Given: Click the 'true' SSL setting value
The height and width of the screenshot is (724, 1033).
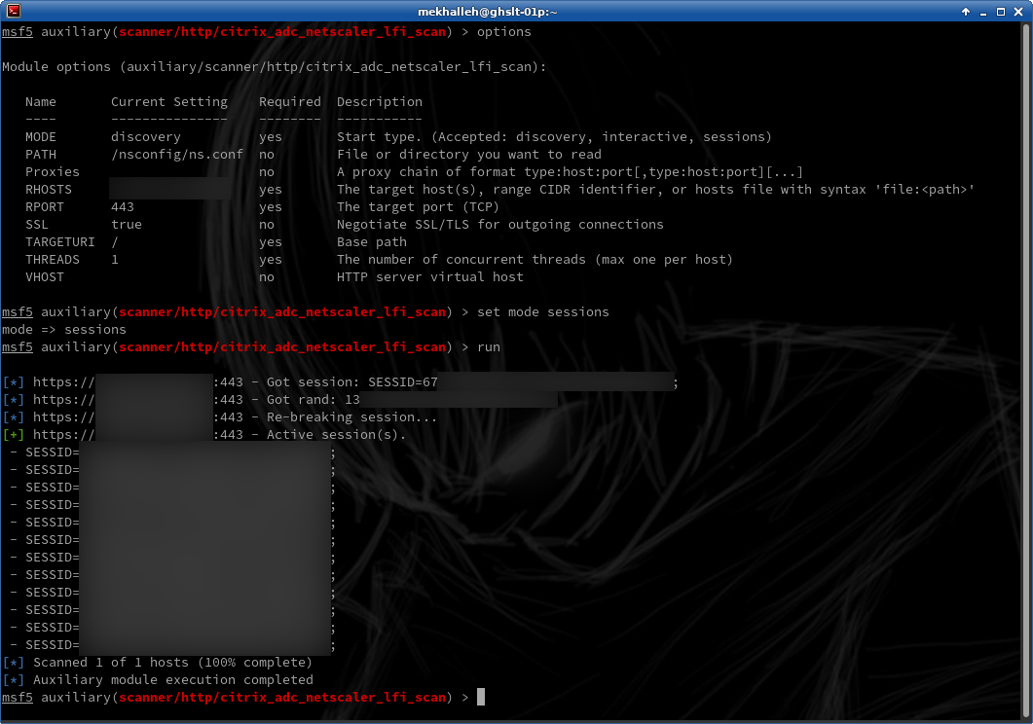Looking at the screenshot, I should [127, 225].
